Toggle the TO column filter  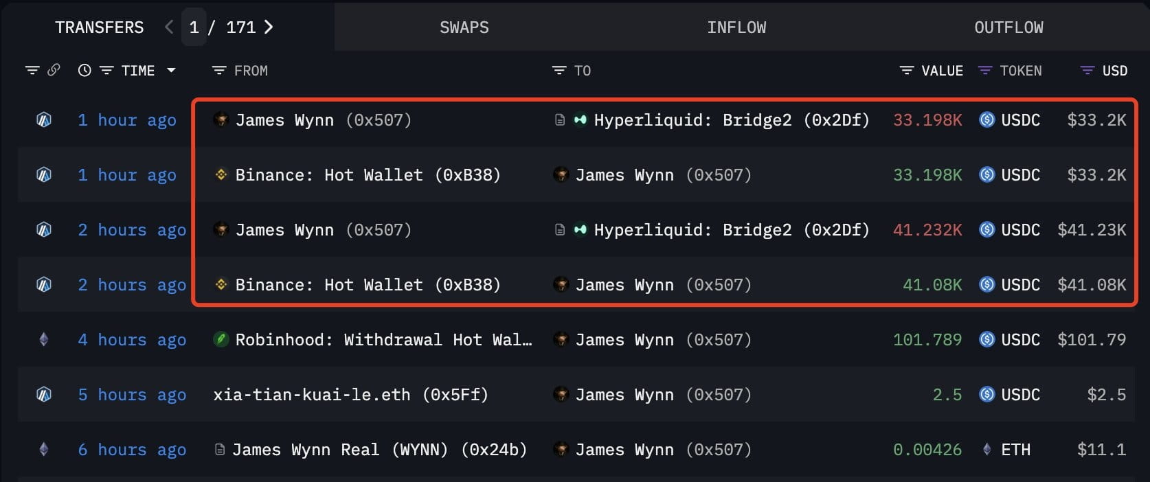[559, 71]
